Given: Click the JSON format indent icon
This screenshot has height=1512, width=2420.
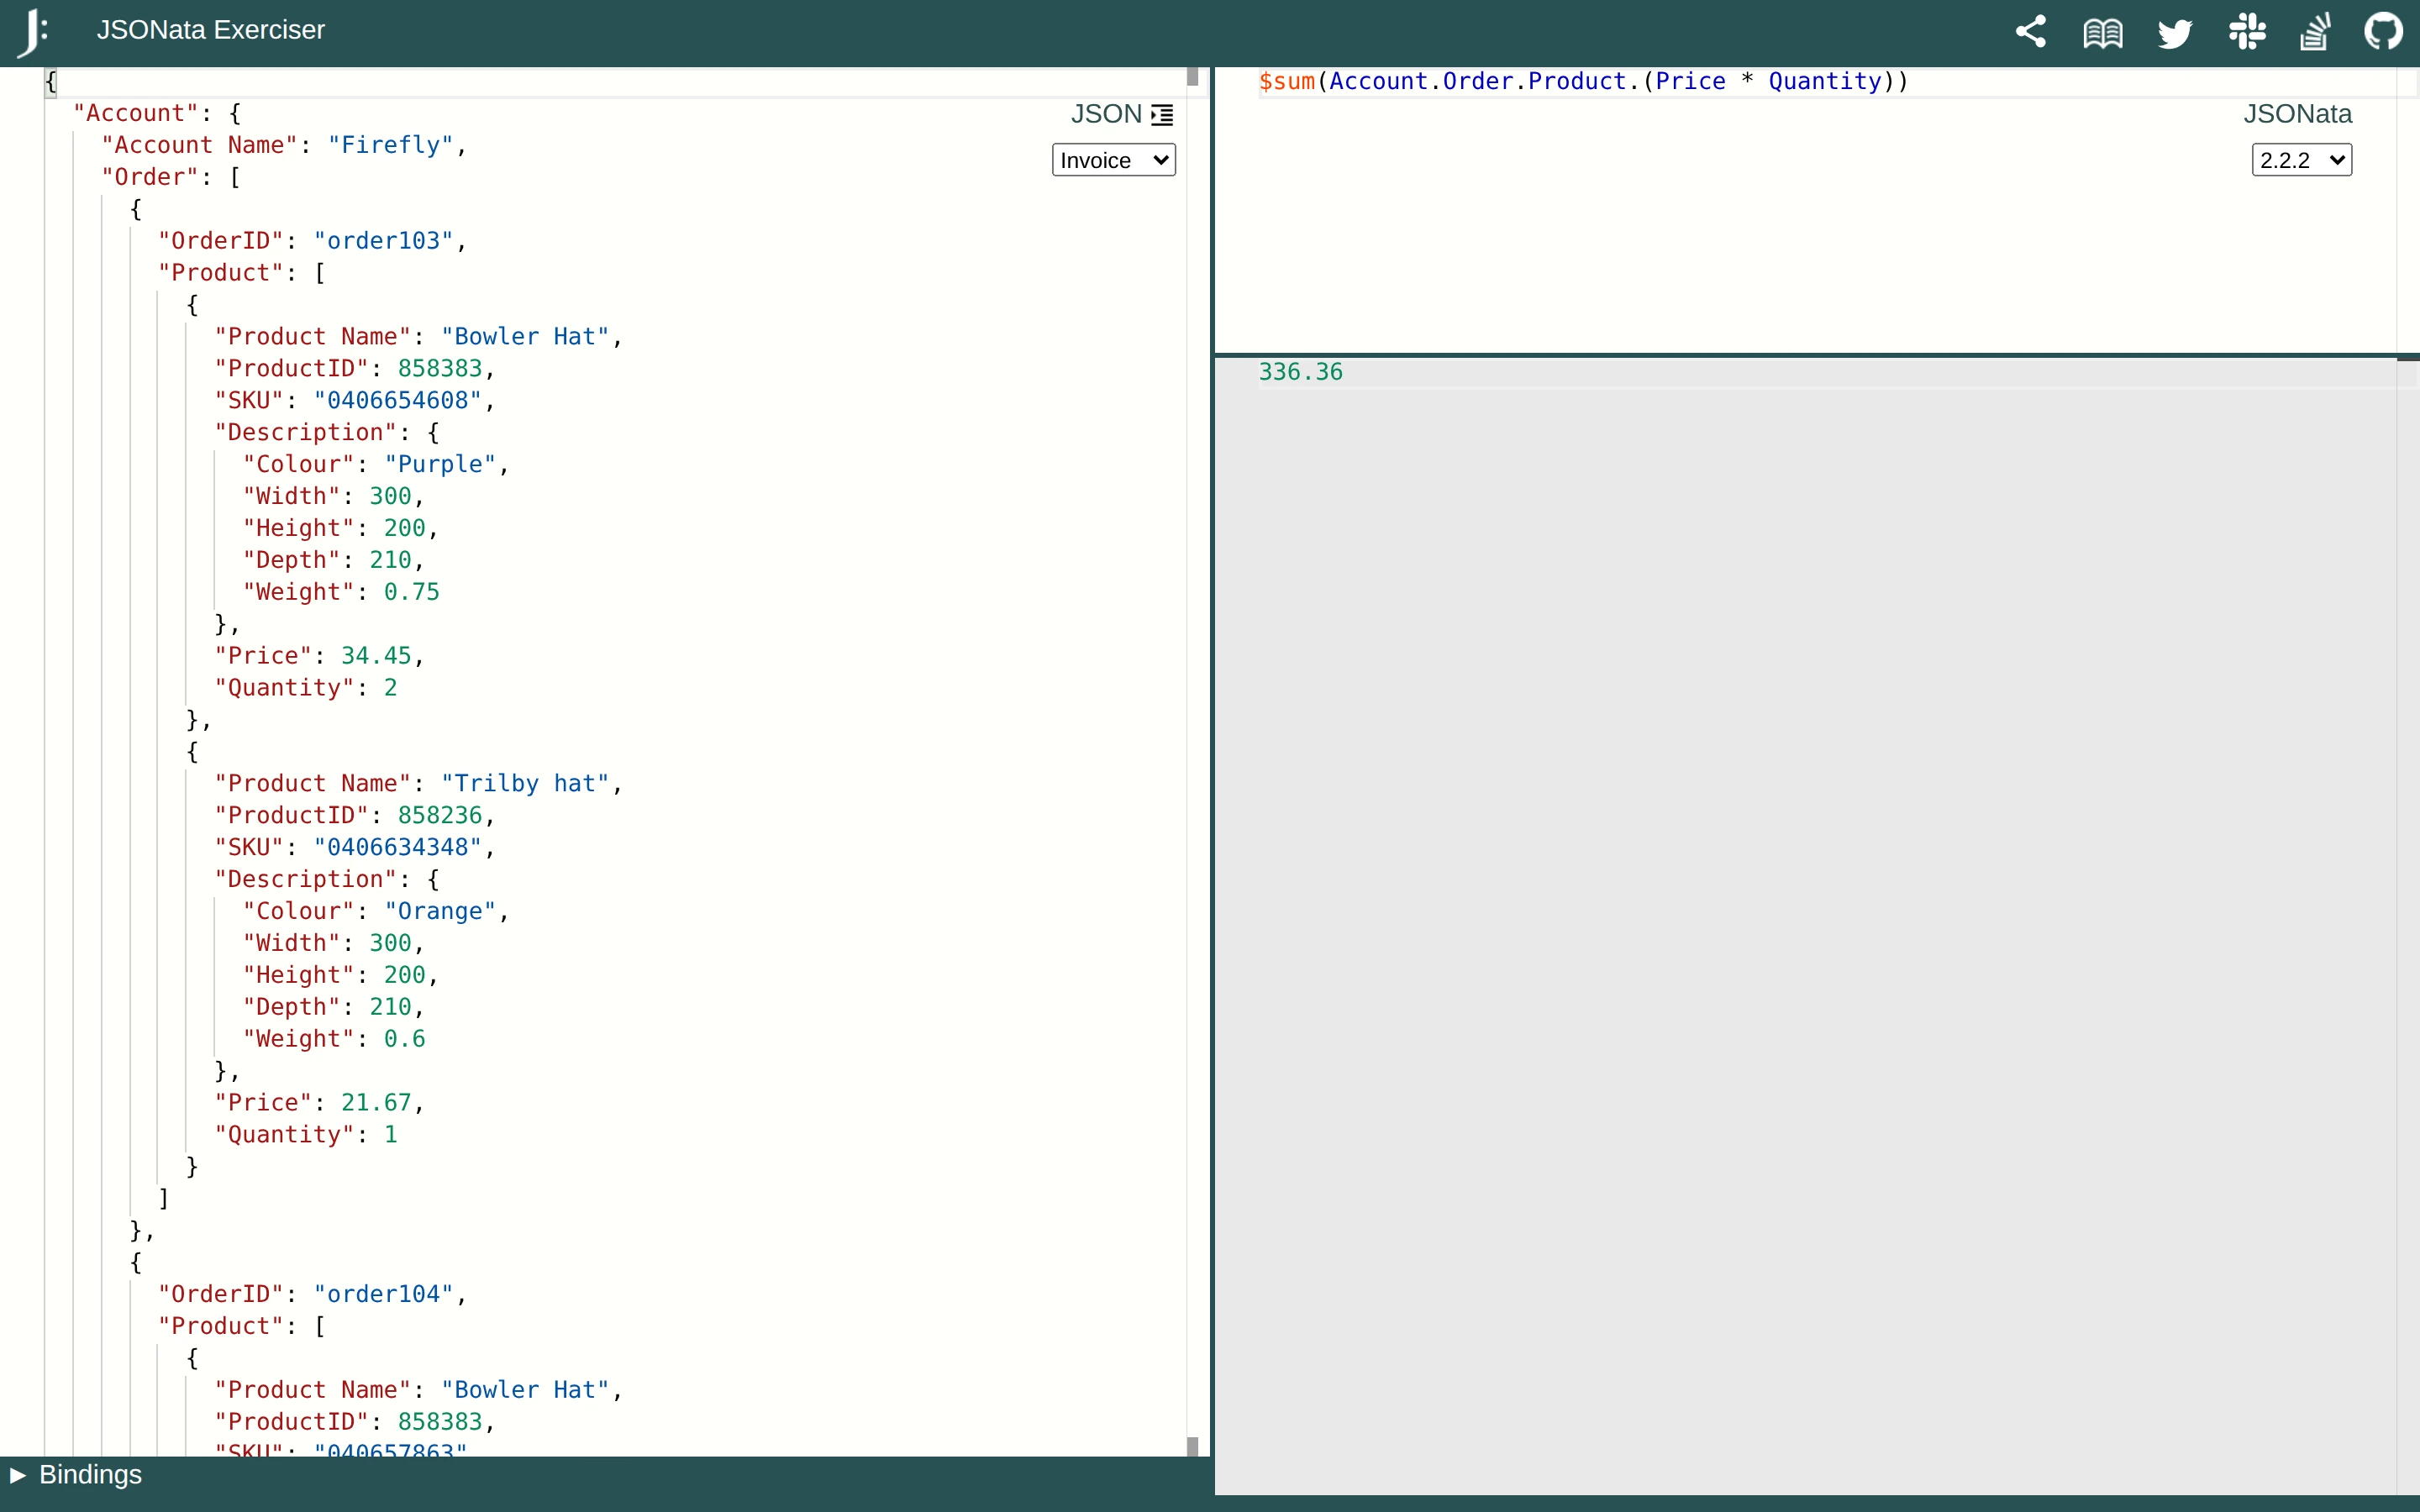Looking at the screenshot, I should point(1162,115).
